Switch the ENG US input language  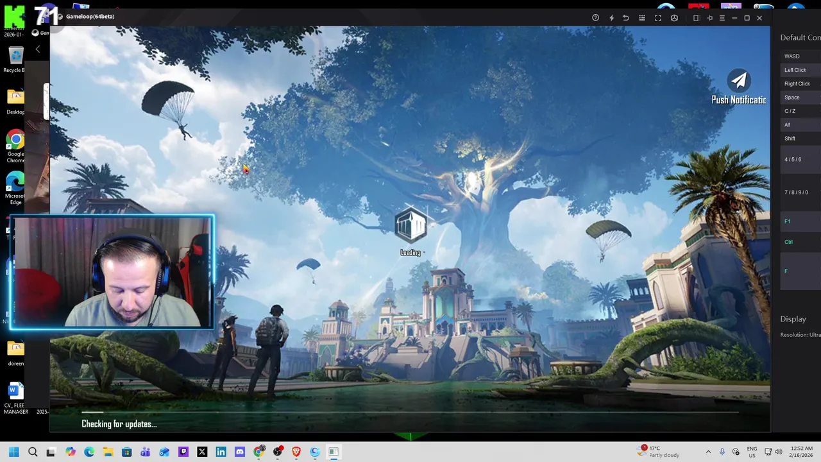coord(752,452)
